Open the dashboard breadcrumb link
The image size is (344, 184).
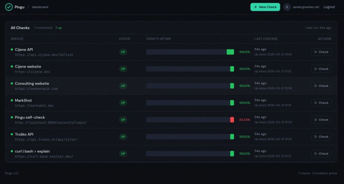tap(40, 7)
